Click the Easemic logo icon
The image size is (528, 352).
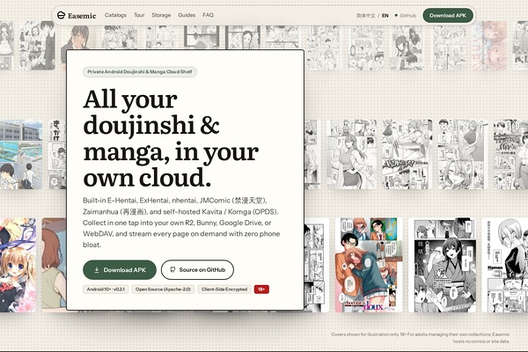[61, 15]
